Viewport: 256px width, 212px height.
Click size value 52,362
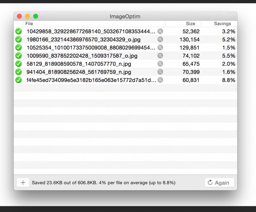[191, 31]
